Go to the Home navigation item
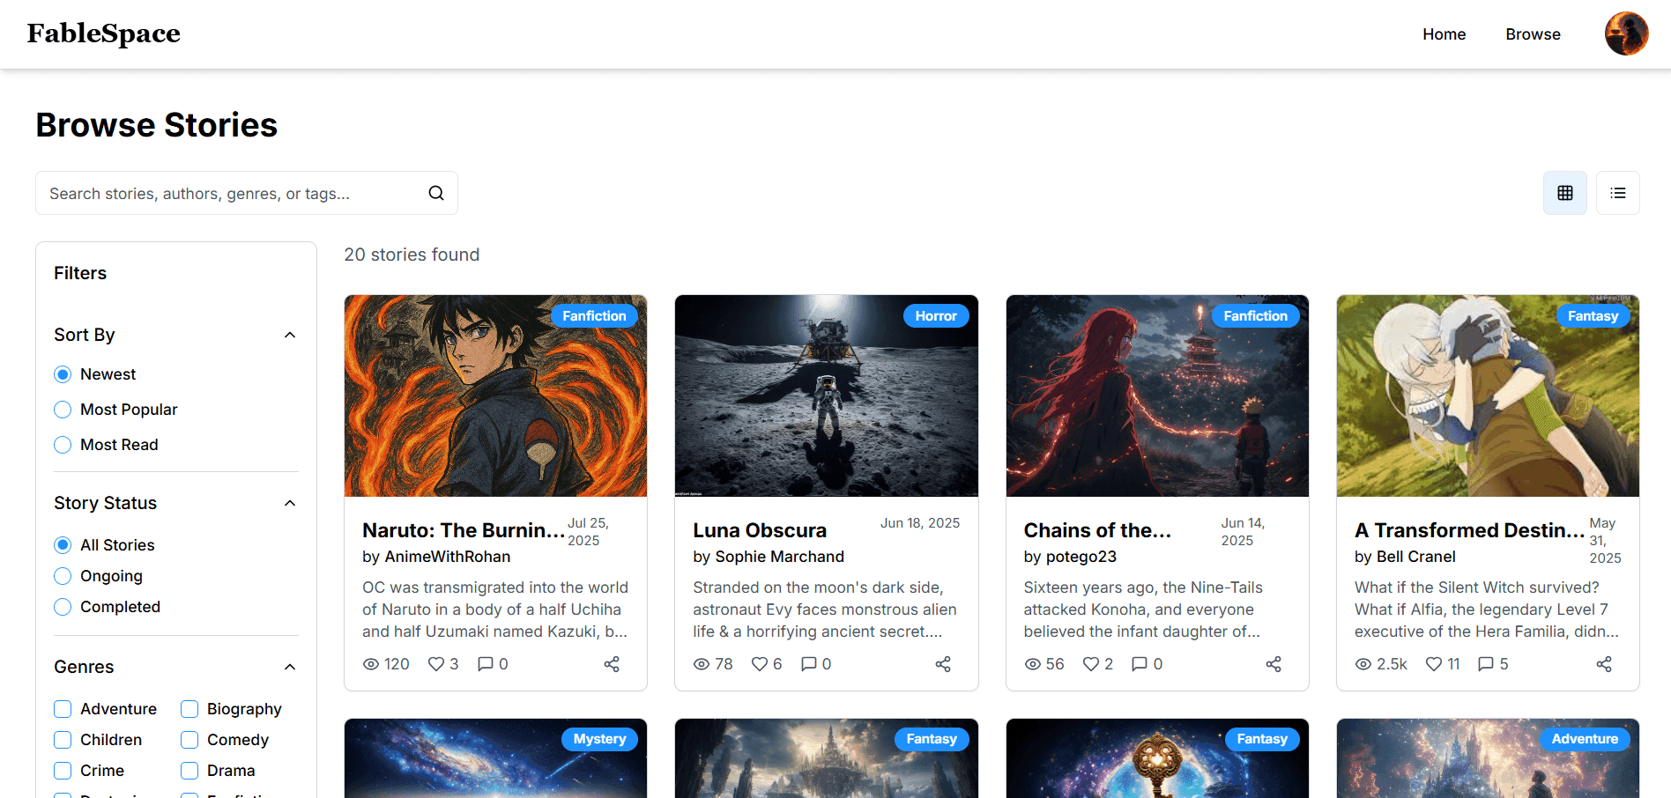This screenshot has width=1671, height=798. pos(1444,33)
